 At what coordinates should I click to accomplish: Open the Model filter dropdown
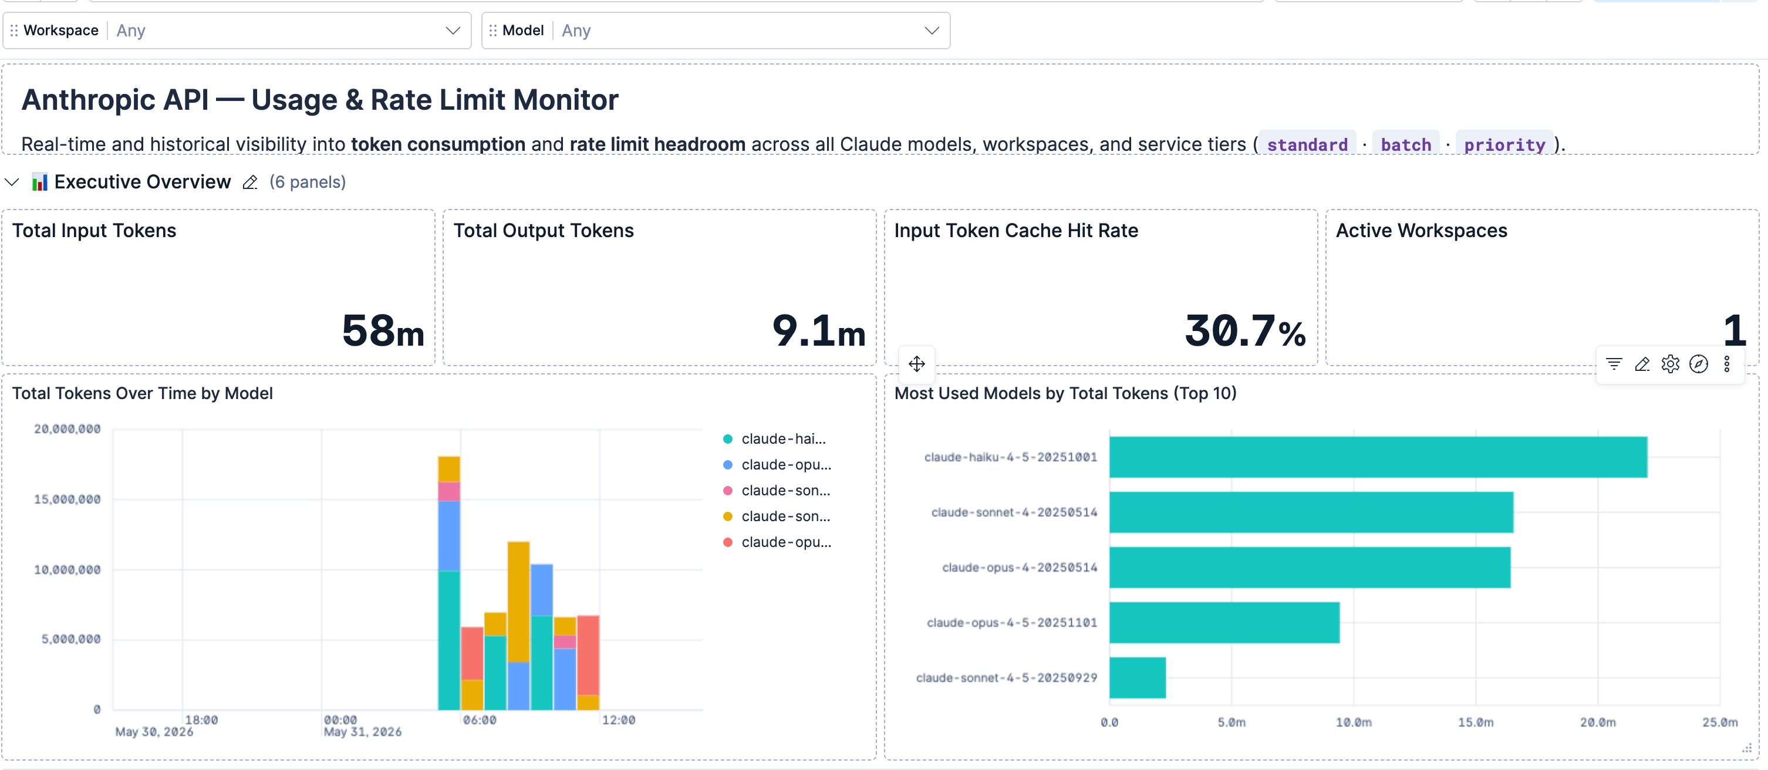(x=716, y=30)
